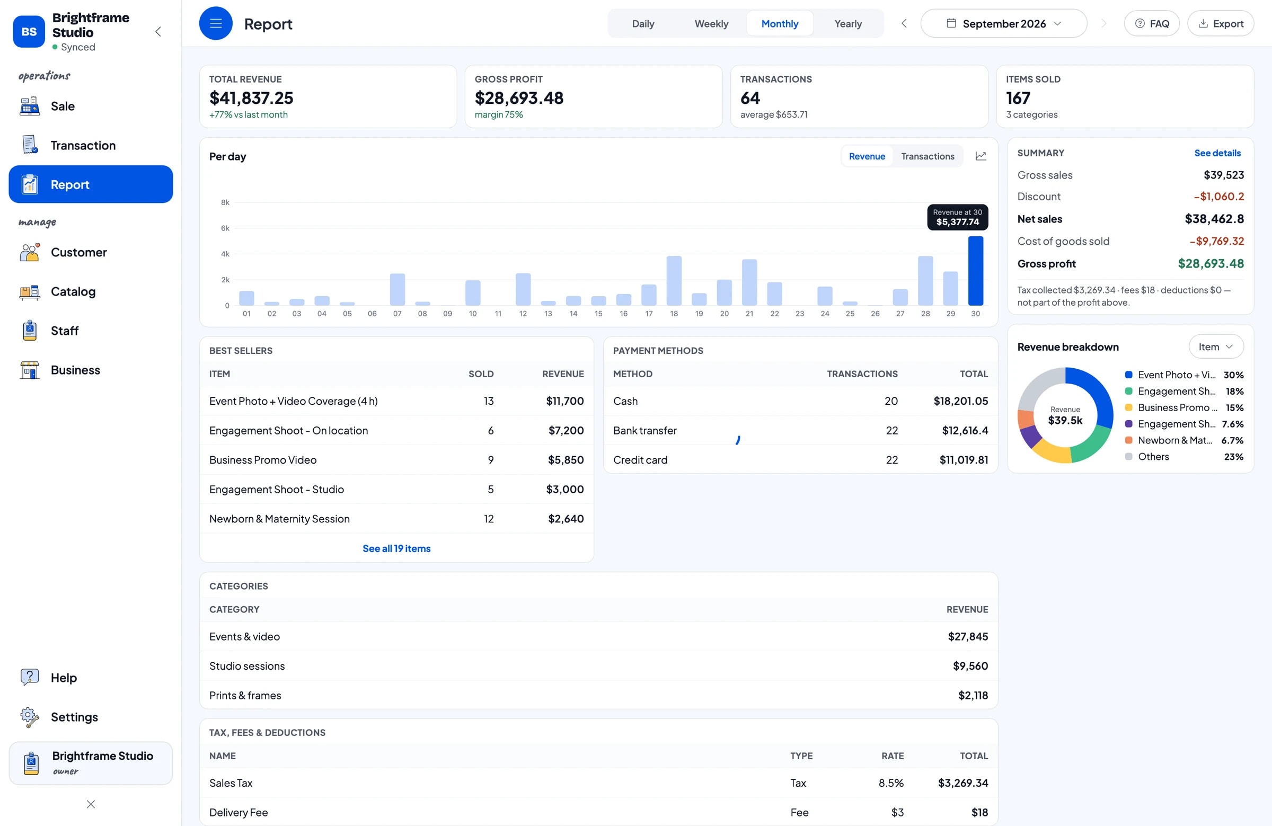Open the Customer management page
Viewport: 1272px width, 826px height.
[x=91, y=252]
